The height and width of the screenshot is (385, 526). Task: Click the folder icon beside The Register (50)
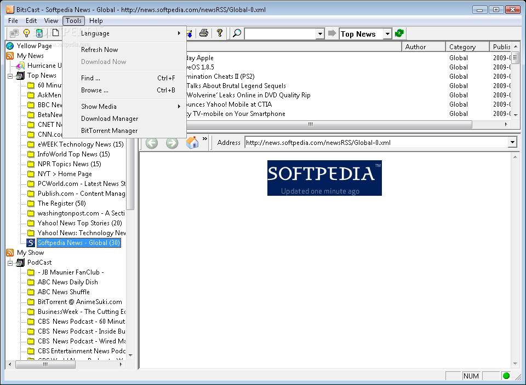point(31,203)
